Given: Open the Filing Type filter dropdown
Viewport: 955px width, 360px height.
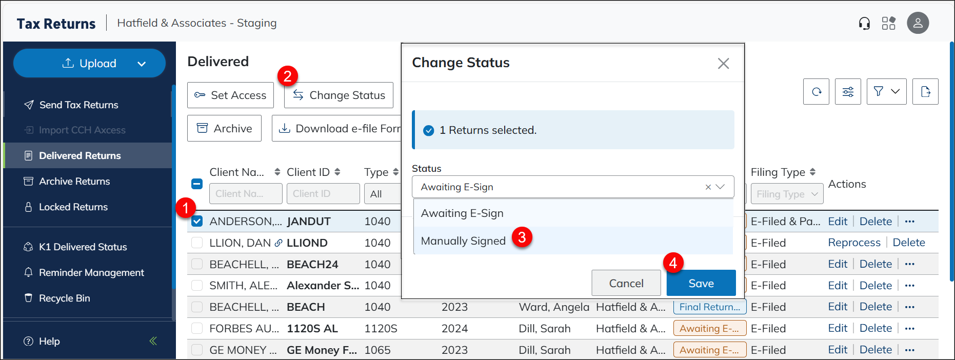Looking at the screenshot, I should coord(787,194).
